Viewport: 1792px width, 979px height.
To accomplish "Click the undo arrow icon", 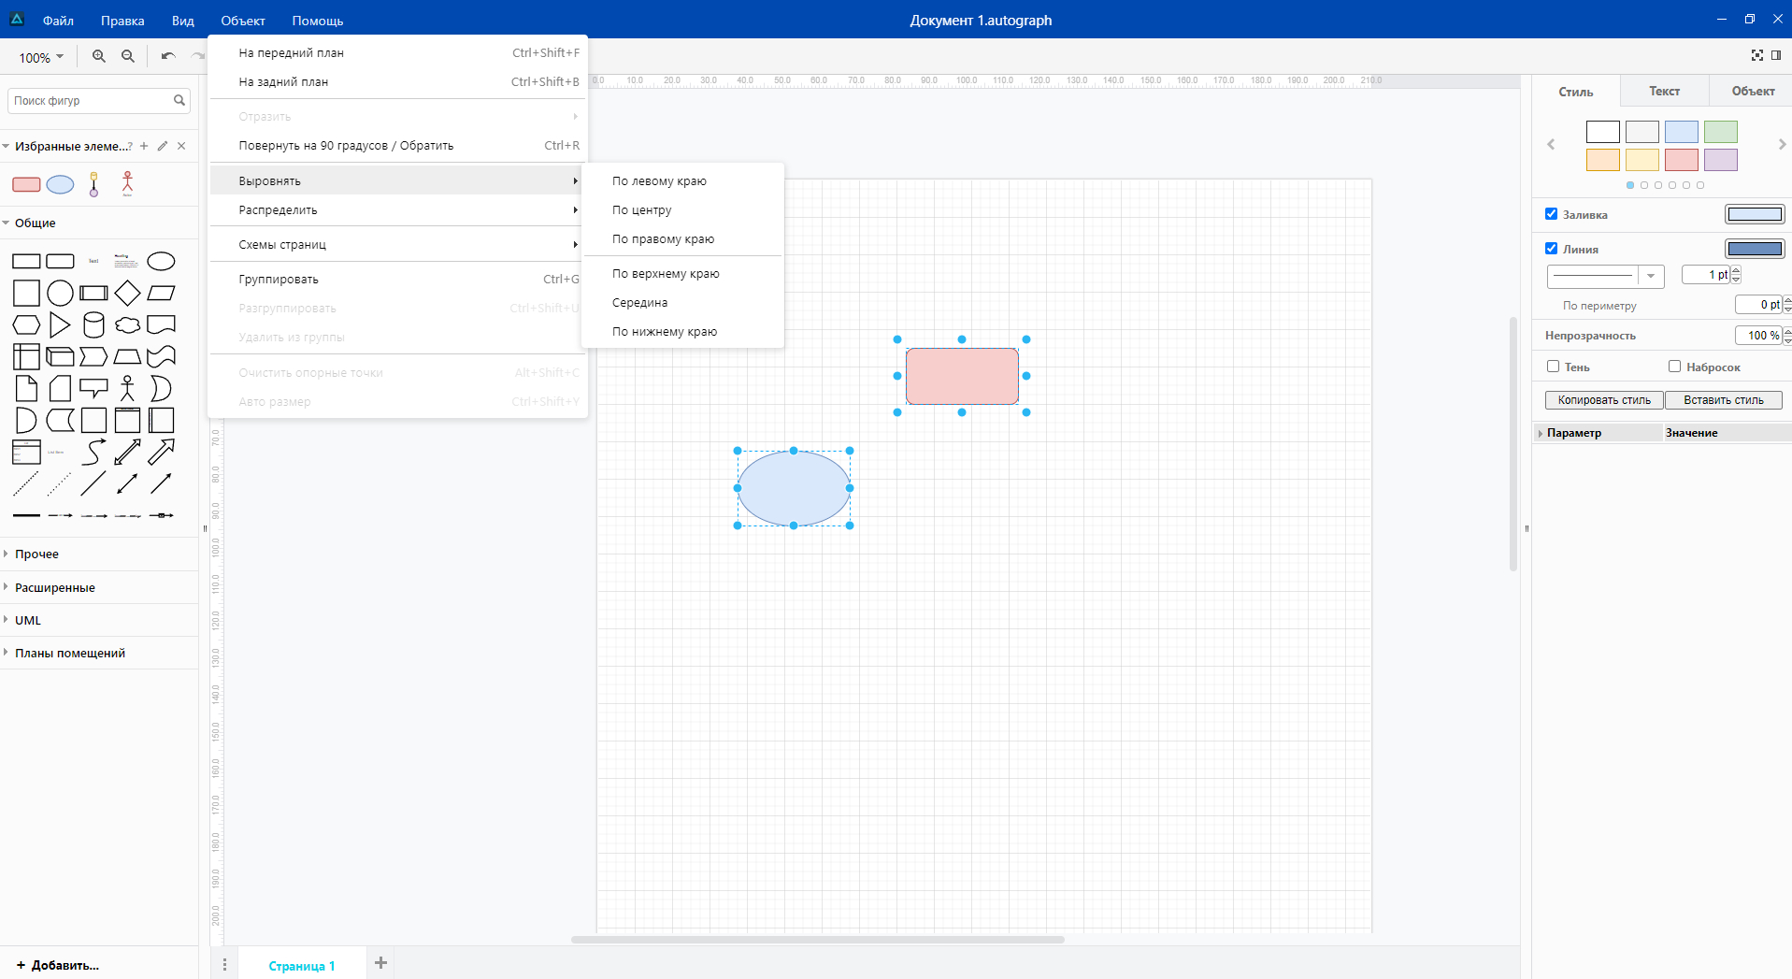I will pos(168,56).
